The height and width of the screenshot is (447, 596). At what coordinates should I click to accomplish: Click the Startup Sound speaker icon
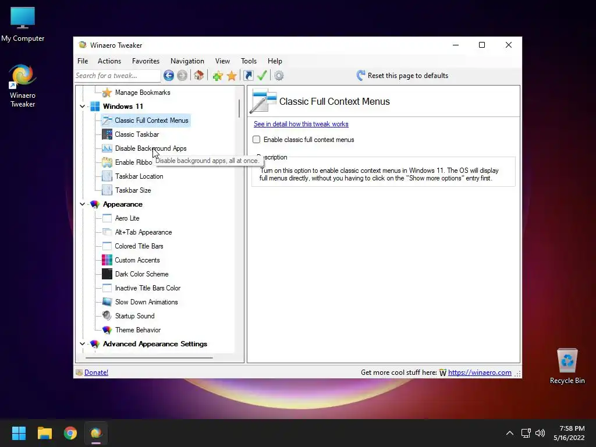107,316
